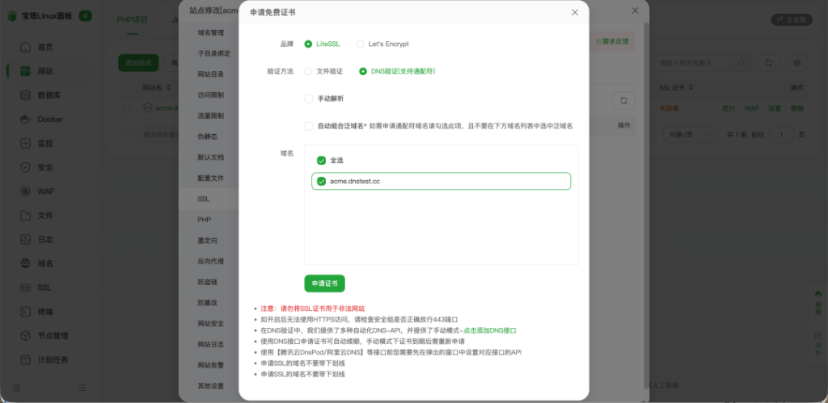Viewport: 828px width, 403px height.
Task: Click the 宝塔Linux面板 logo icon
Action: click(x=12, y=16)
